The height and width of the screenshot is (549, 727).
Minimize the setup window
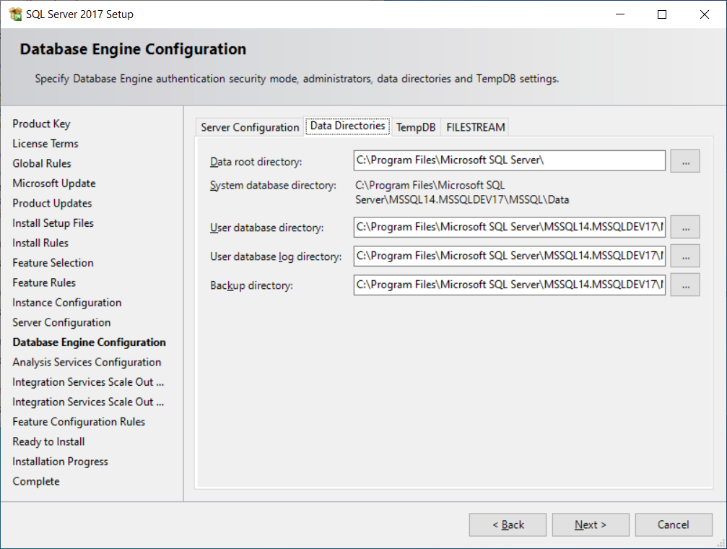click(x=619, y=14)
